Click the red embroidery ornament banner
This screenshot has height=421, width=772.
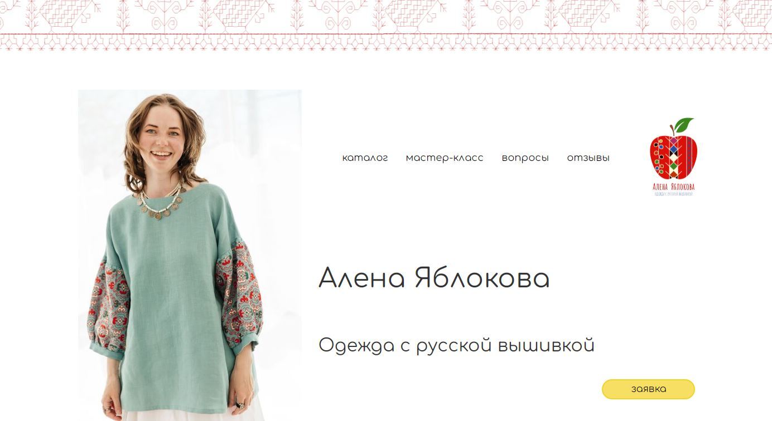pyautogui.click(x=386, y=25)
